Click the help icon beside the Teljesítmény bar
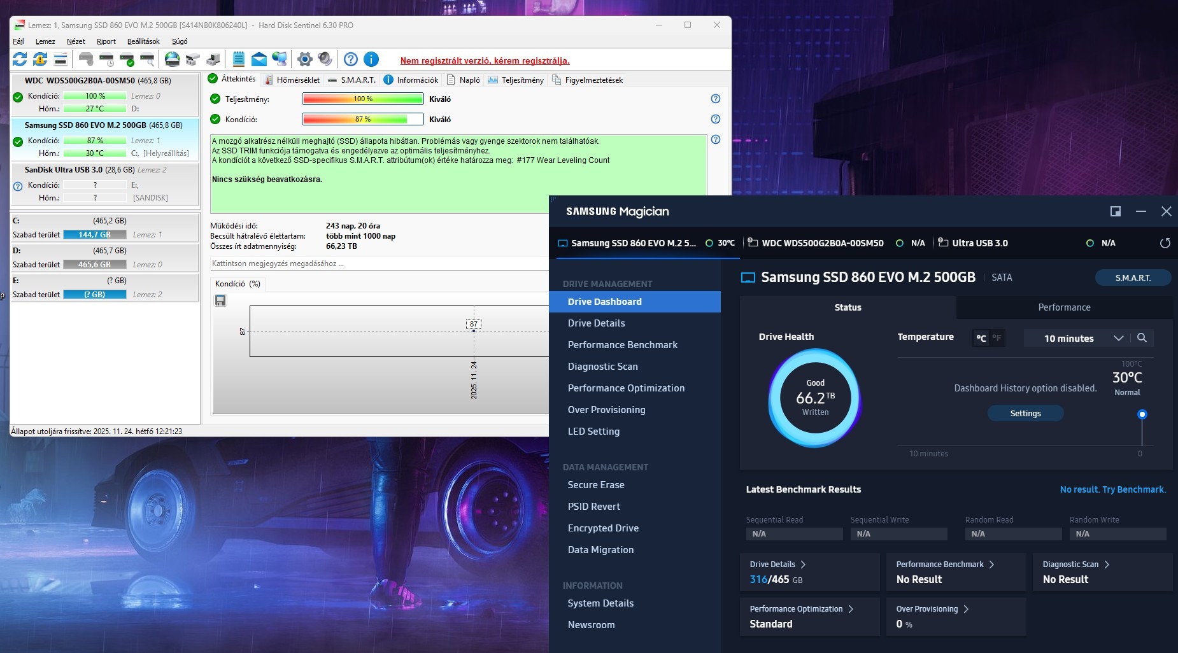The width and height of the screenshot is (1178, 653). click(716, 99)
